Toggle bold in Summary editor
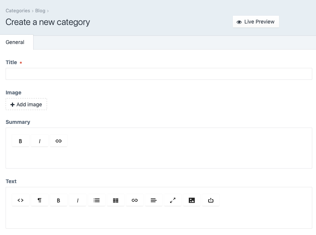Image resolution: width=316 pixels, height=235 pixels. pyautogui.click(x=21, y=141)
